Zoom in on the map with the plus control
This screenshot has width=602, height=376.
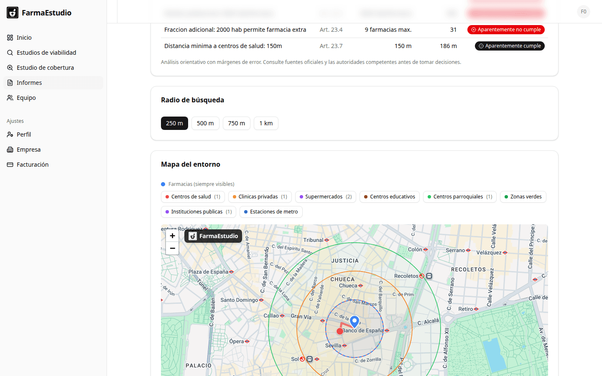172,236
